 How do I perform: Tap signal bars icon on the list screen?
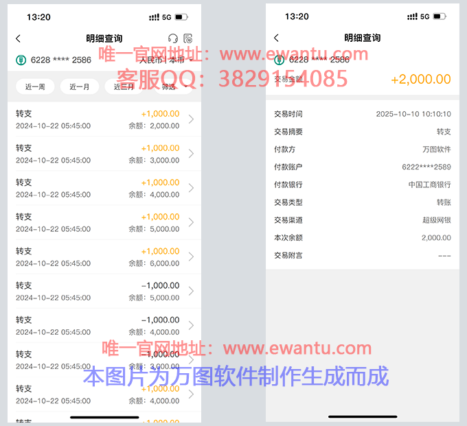[x=154, y=17]
